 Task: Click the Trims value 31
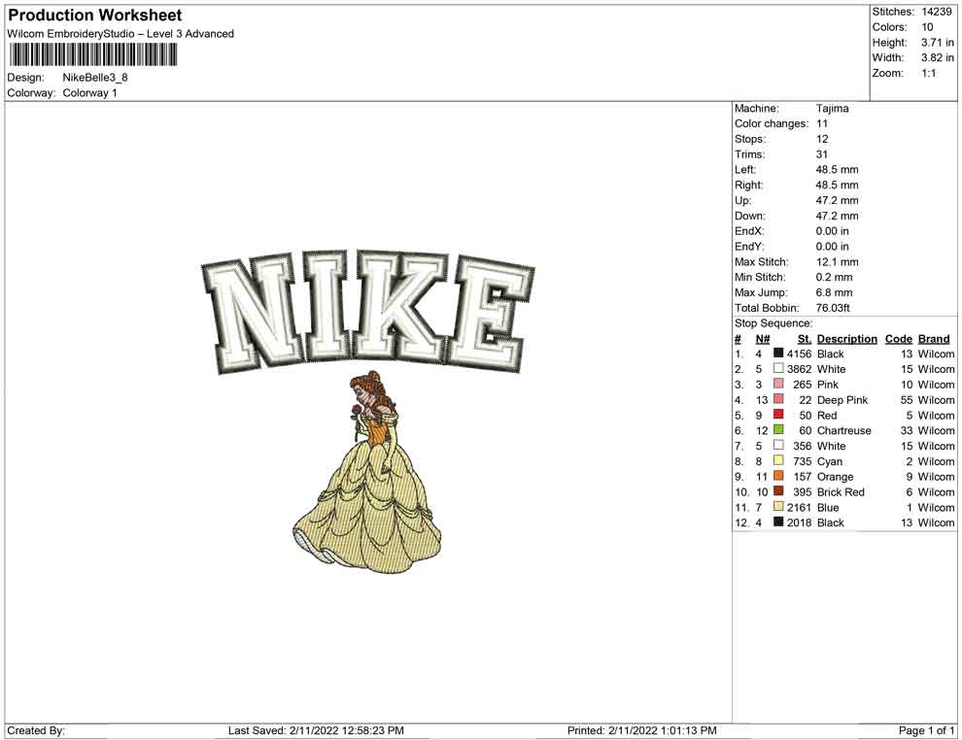click(822, 153)
